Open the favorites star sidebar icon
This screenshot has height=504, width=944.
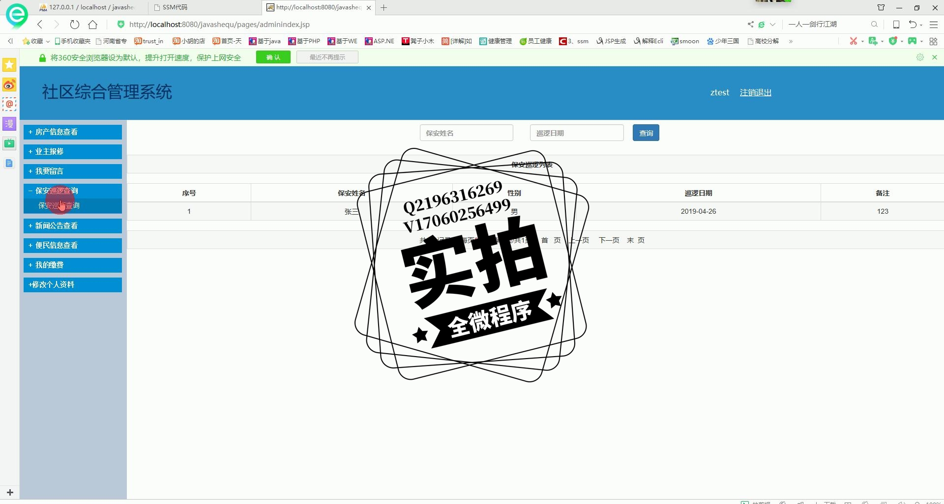point(9,65)
